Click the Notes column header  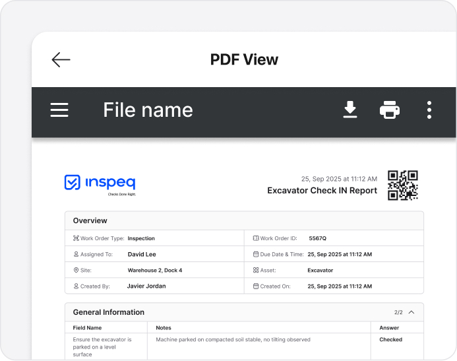(164, 328)
